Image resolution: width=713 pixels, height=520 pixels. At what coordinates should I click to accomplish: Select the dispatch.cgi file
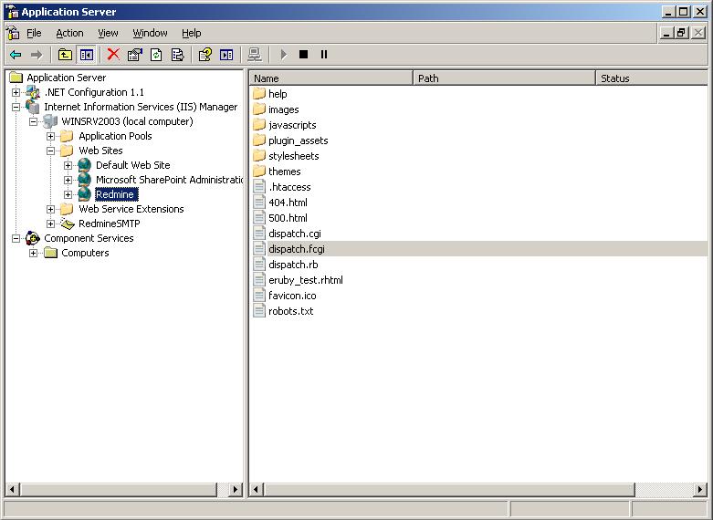click(295, 234)
